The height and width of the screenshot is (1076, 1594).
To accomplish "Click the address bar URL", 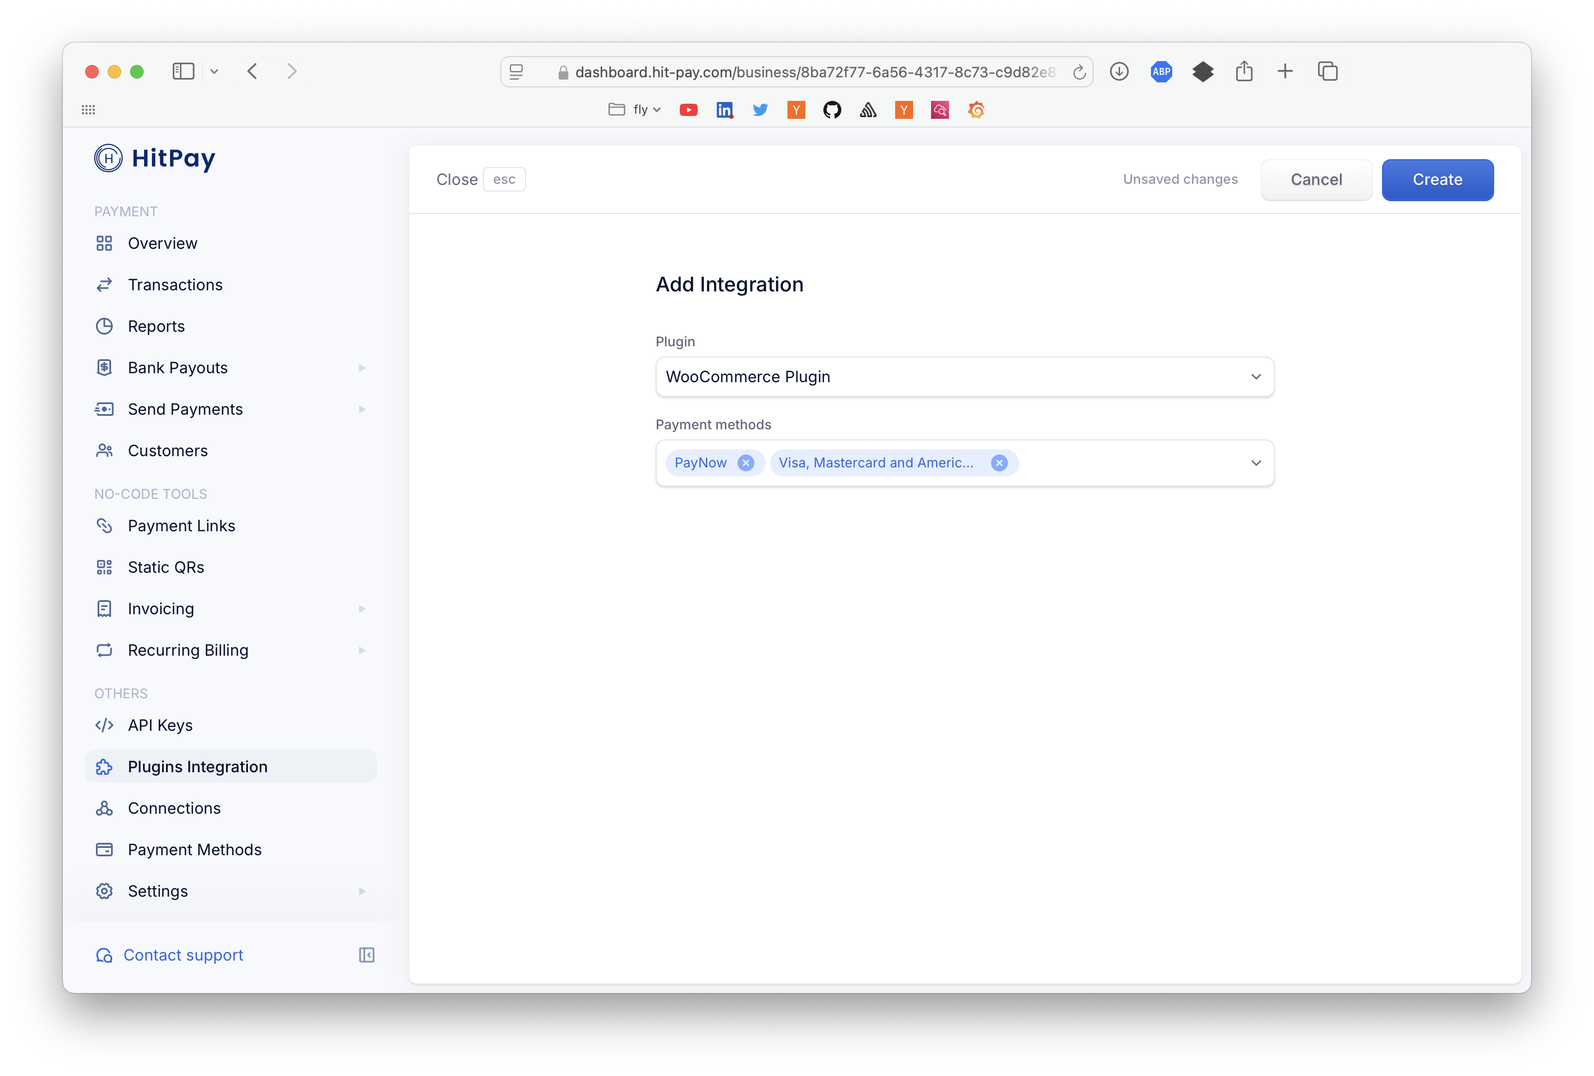I will tap(814, 72).
